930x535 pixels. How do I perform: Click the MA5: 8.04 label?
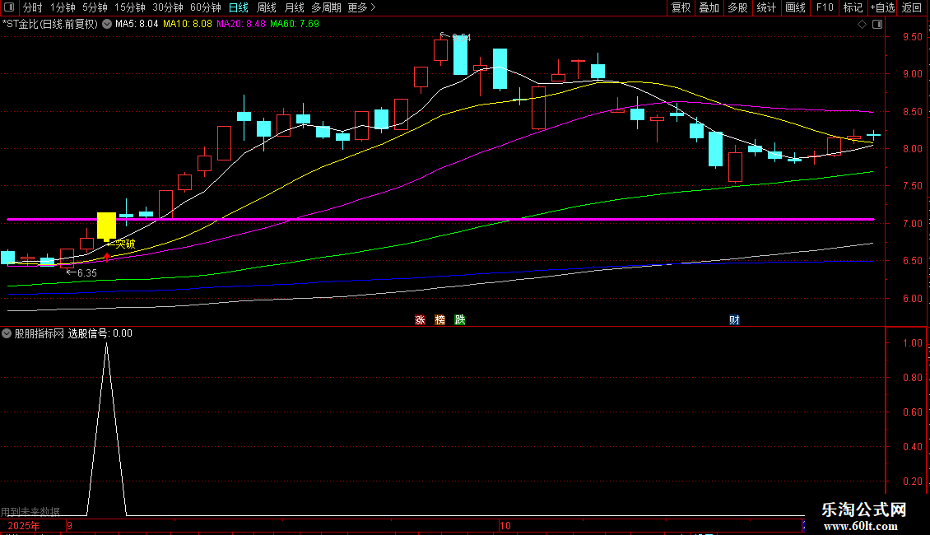pyautogui.click(x=137, y=24)
